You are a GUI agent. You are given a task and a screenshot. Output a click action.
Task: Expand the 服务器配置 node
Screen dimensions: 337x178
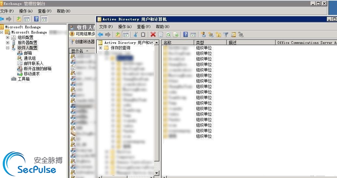coord(7,43)
